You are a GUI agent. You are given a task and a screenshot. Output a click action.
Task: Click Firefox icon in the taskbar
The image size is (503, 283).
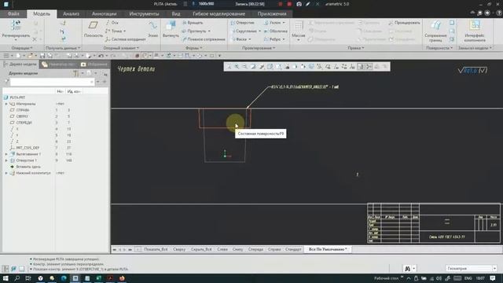tap(122, 278)
